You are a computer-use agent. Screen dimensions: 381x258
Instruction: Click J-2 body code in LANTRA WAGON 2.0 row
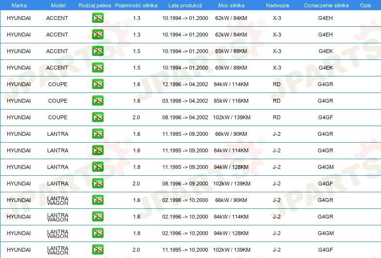coord(277,250)
